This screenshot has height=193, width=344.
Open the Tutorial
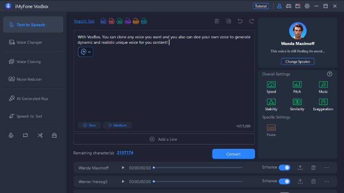tap(261, 6)
